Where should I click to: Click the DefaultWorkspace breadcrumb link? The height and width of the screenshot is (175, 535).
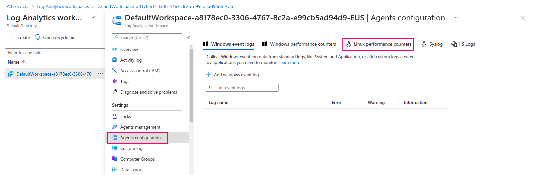[x=165, y=6]
